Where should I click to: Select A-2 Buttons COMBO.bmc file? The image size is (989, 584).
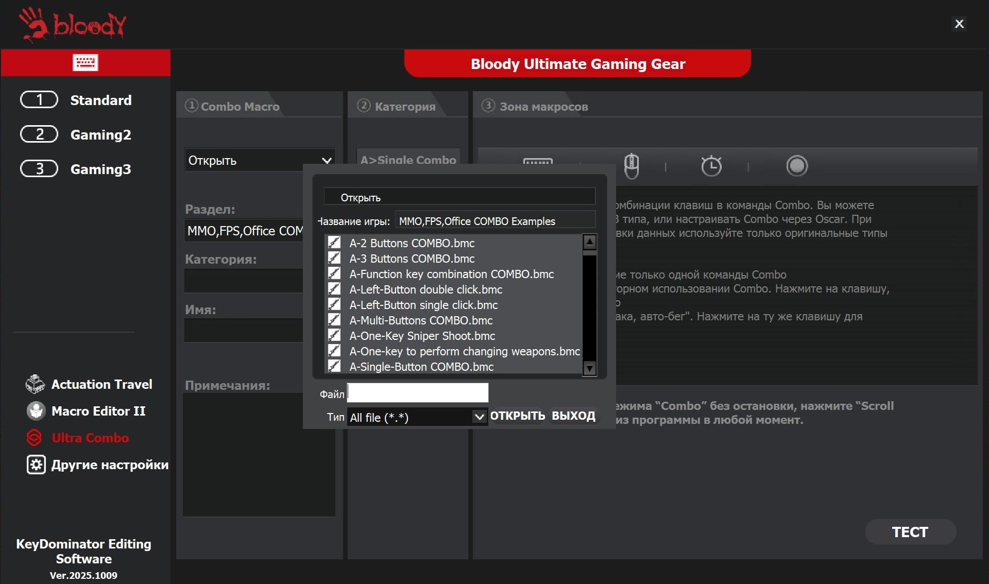tap(412, 243)
